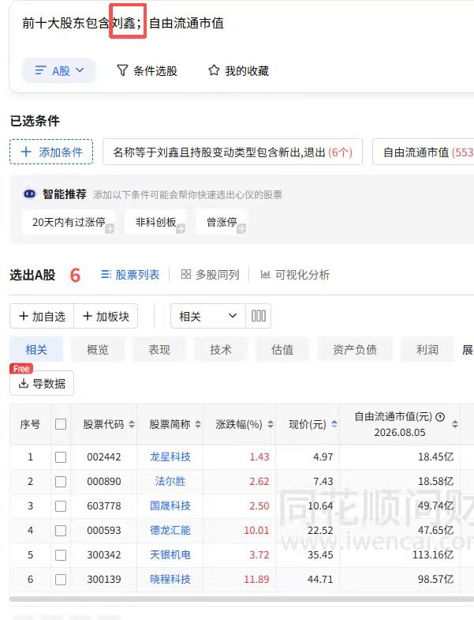Open the 天银机电 stock link

(x=170, y=554)
